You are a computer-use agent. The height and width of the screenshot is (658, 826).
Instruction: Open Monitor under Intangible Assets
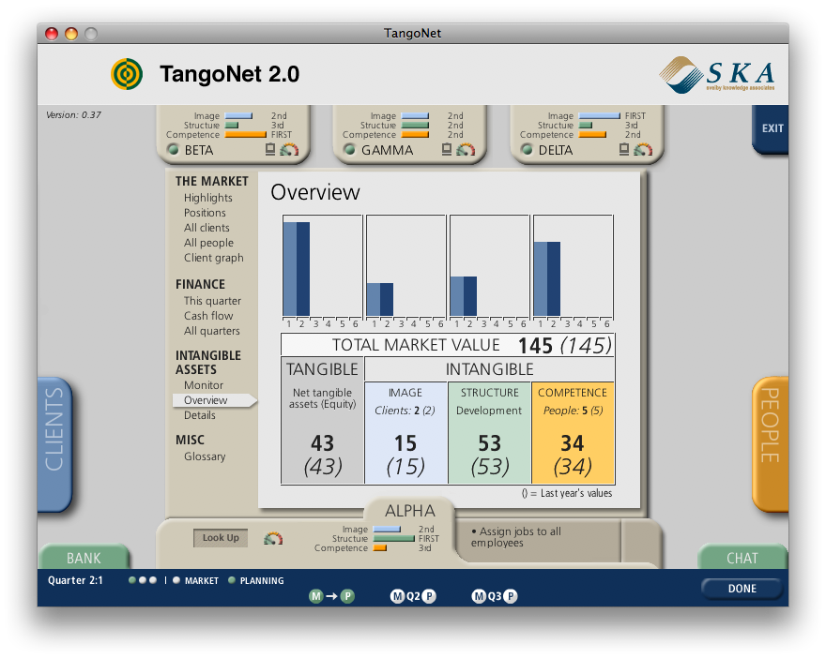[x=204, y=385]
